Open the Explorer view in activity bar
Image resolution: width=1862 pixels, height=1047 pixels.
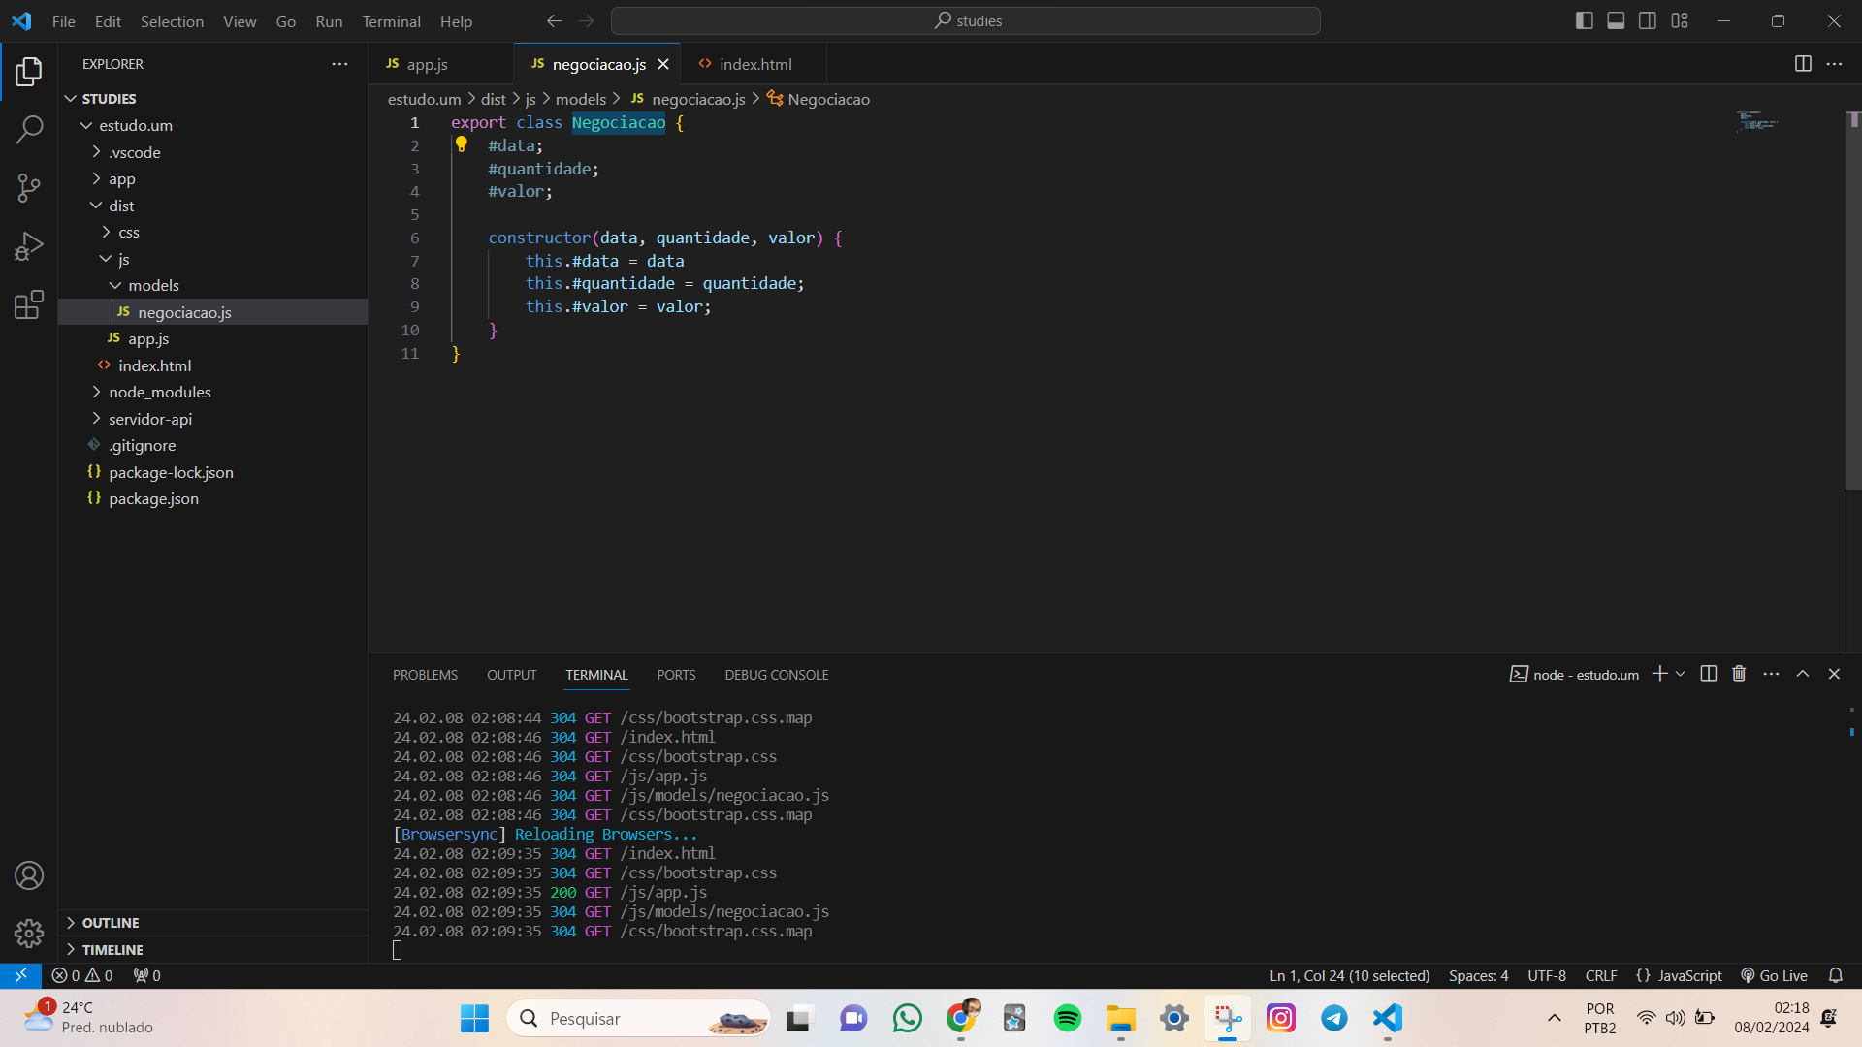tap(29, 71)
